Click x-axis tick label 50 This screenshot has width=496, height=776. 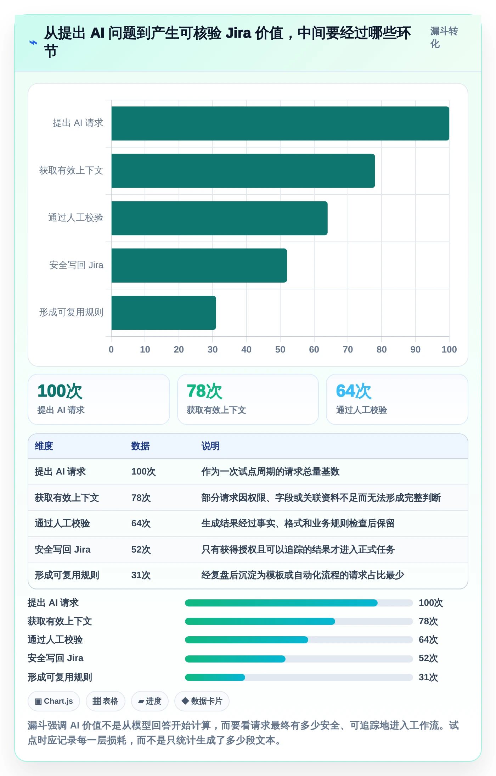click(x=280, y=349)
